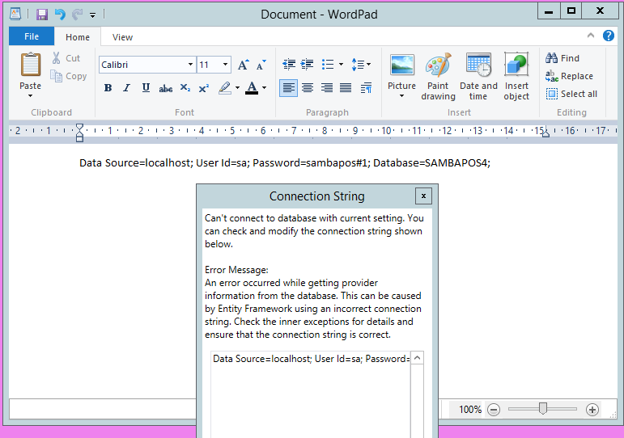
Task: Click the right indent marker on ruler
Action: pyautogui.click(x=546, y=134)
